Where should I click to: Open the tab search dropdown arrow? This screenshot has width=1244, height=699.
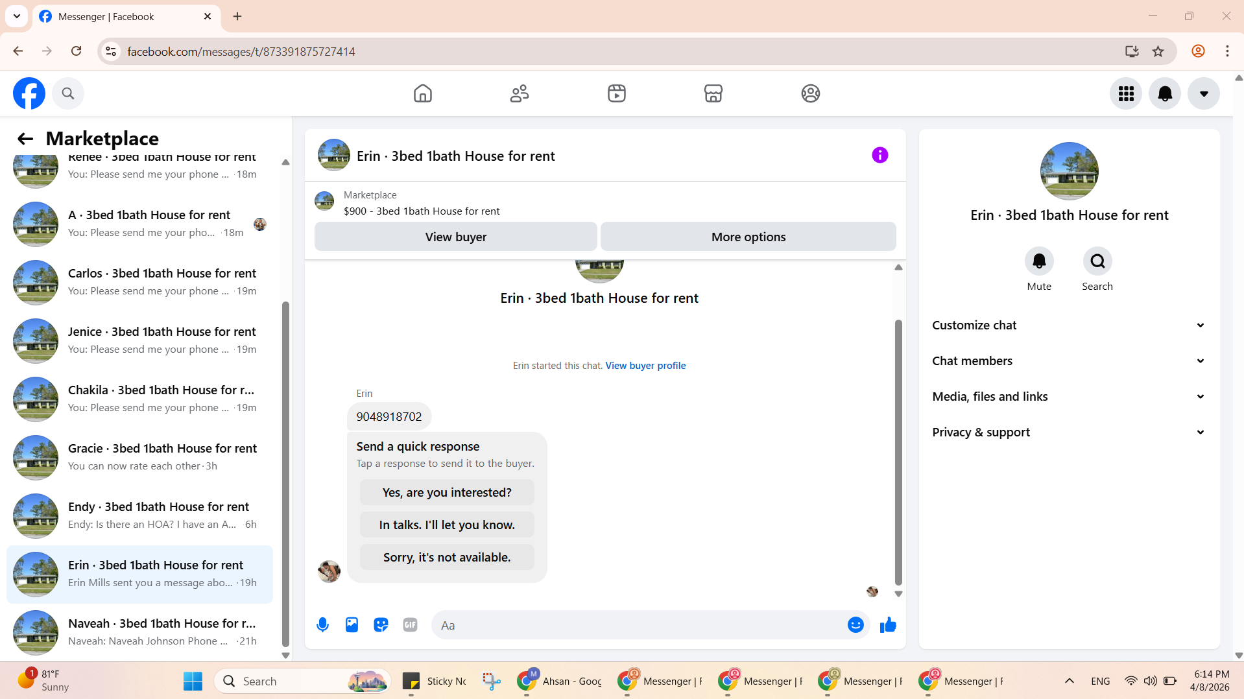17,16
